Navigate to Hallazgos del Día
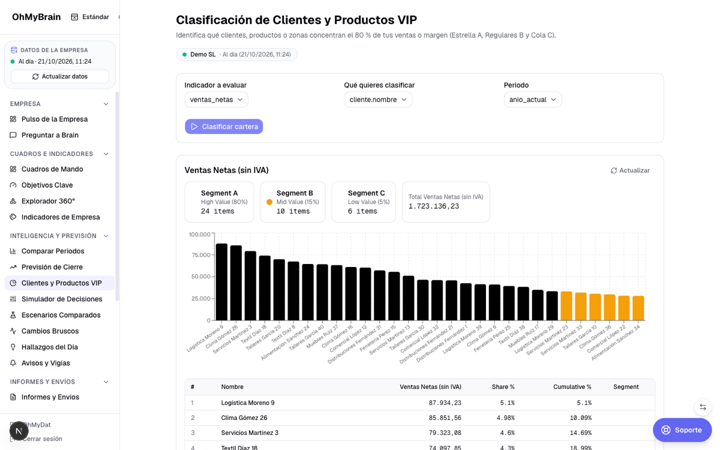 pyautogui.click(x=59, y=347)
